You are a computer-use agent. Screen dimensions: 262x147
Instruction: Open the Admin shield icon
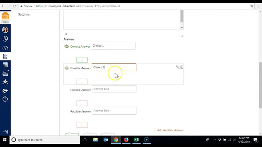click(5, 39)
